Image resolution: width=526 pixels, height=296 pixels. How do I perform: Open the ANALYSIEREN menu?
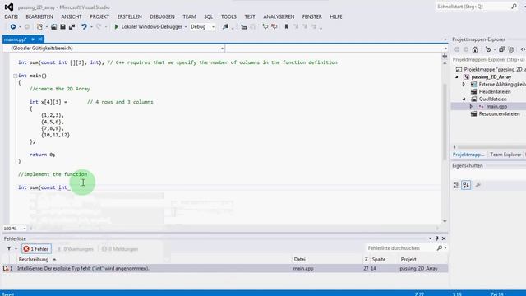(279, 16)
